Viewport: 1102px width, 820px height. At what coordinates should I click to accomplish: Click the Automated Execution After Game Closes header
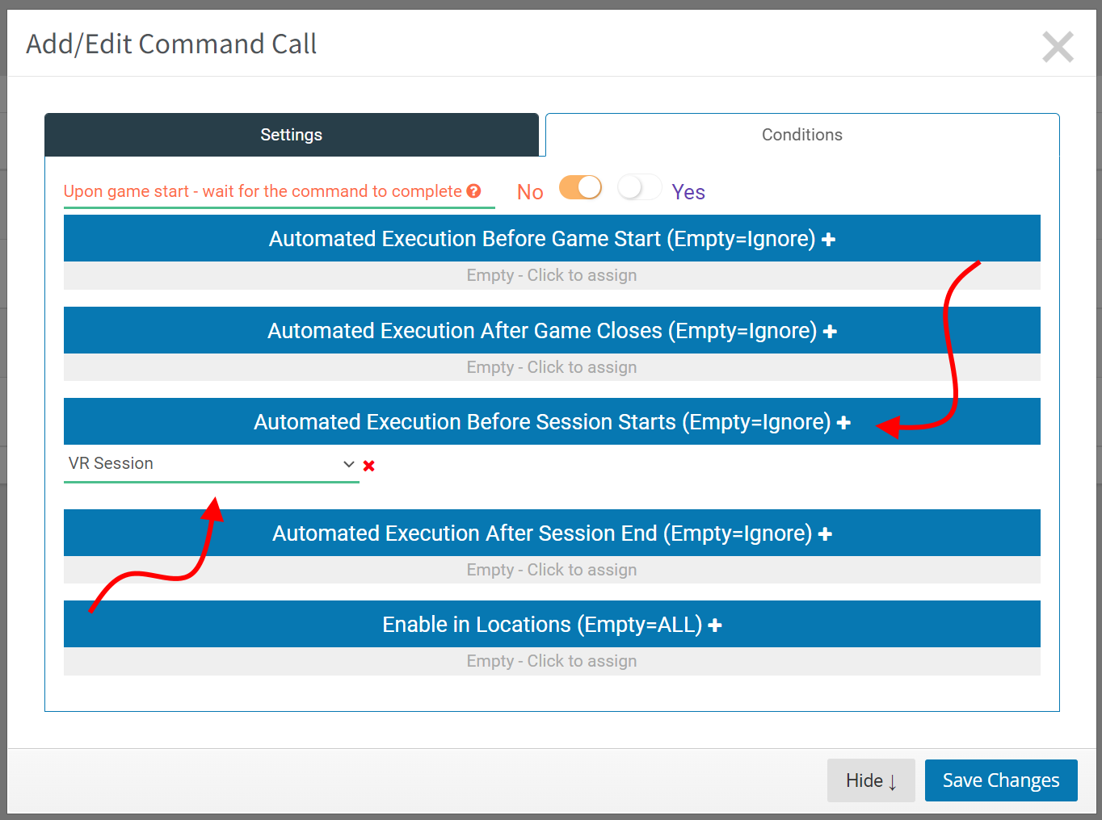tap(552, 330)
